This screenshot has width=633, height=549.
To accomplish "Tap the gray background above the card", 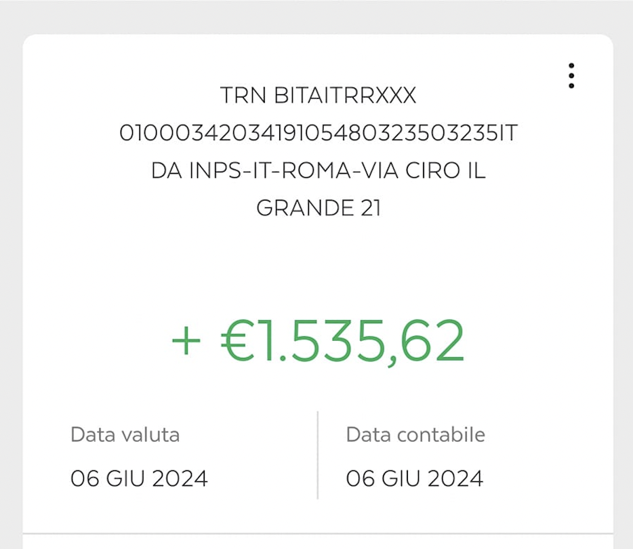I will point(316,17).
